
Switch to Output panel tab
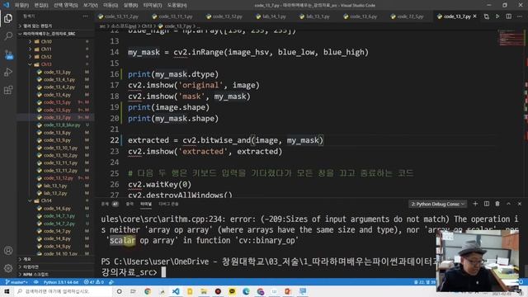[x=130, y=204]
